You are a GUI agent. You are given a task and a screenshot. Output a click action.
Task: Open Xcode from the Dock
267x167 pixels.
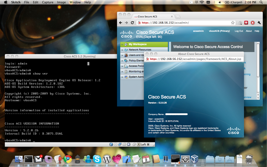127,159
